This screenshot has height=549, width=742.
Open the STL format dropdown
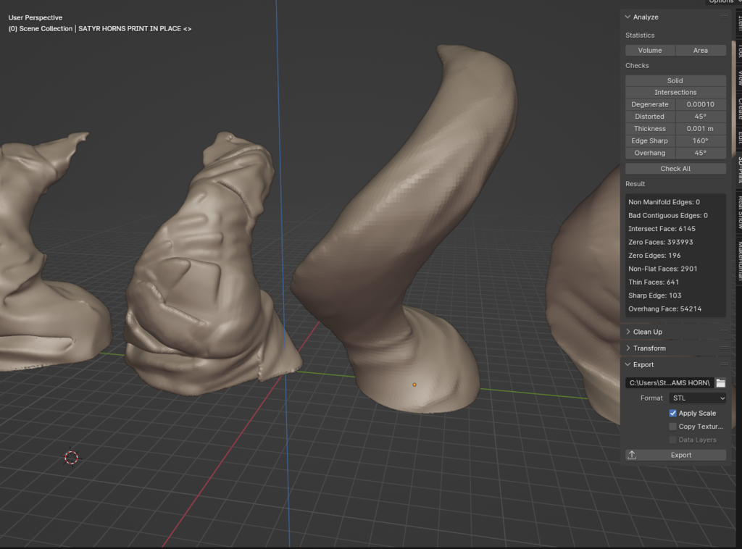coord(697,398)
